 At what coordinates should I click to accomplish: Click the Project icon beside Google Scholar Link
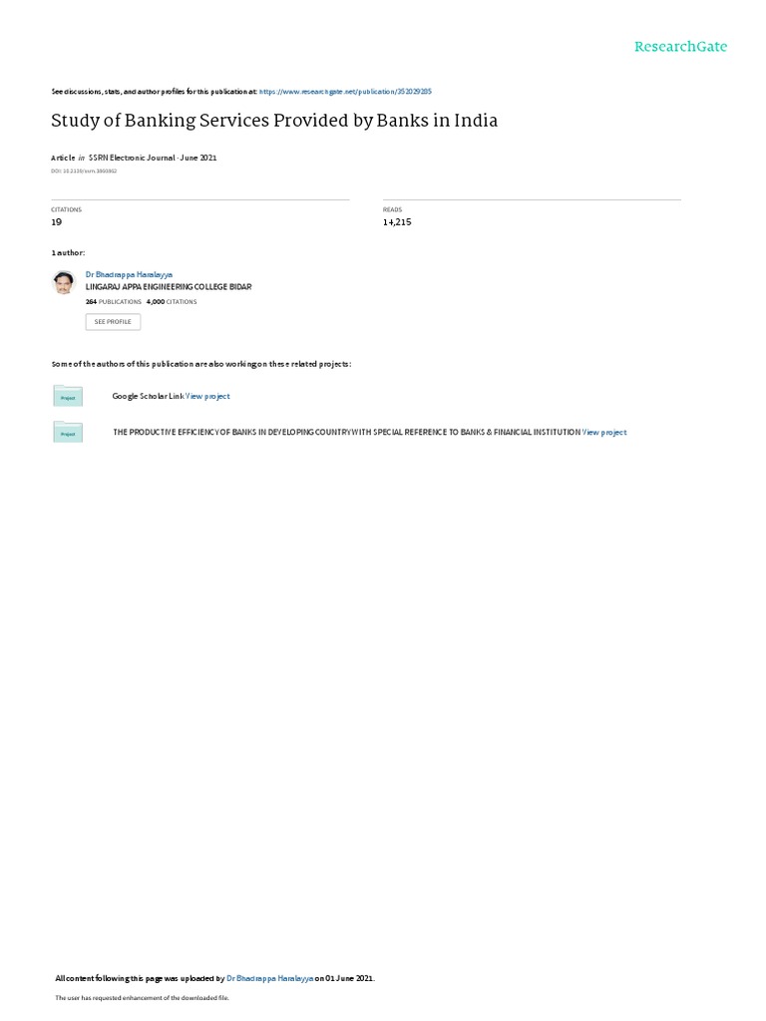click(68, 396)
